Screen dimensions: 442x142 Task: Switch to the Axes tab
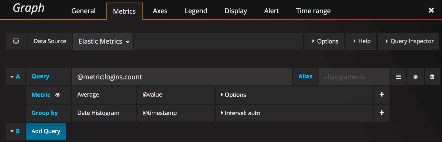click(160, 11)
